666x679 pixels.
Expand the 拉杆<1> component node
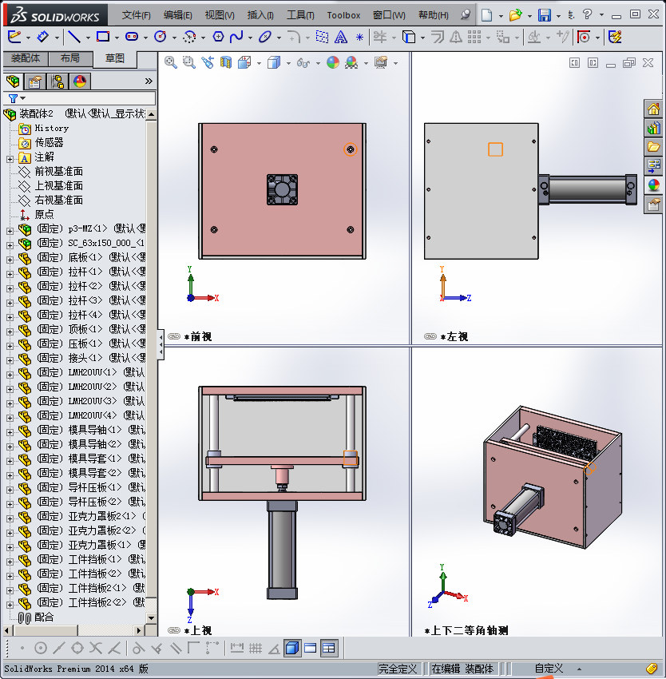click(x=10, y=274)
